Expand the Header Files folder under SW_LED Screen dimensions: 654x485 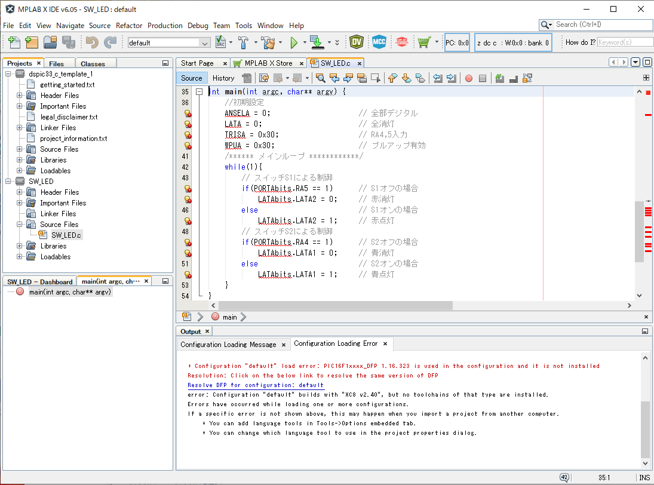click(20, 192)
